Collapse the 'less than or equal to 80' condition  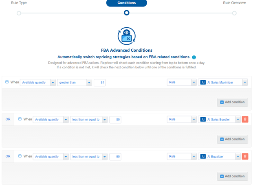click(x=20, y=119)
